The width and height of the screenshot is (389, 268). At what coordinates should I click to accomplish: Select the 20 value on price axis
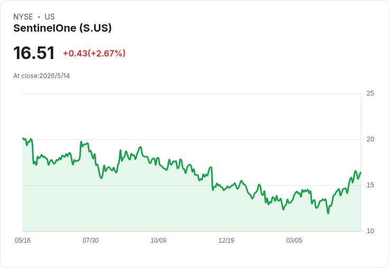370,139
